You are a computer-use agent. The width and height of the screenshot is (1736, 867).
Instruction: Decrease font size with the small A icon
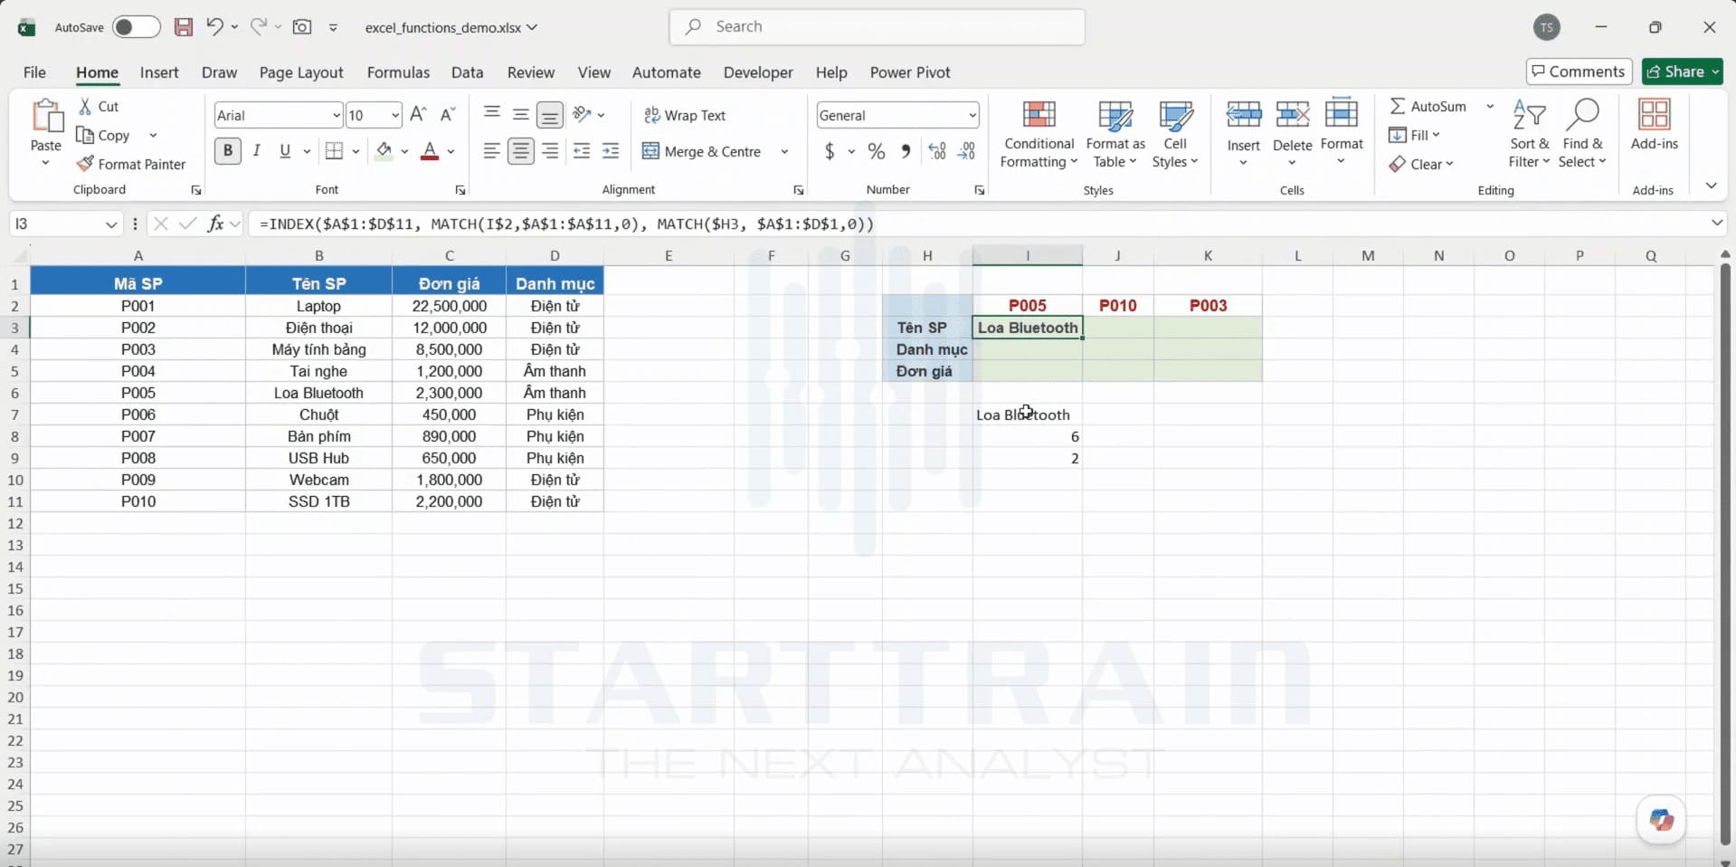point(447,114)
